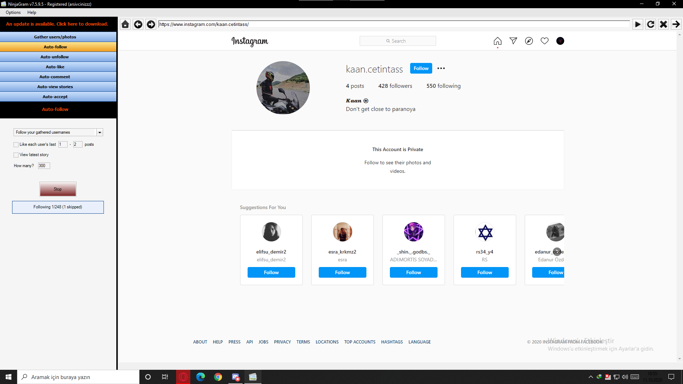
Task: Open the volume icon in system tray
Action: click(625, 377)
